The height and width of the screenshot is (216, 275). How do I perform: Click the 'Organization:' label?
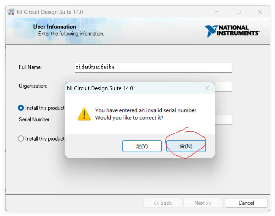click(33, 86)
